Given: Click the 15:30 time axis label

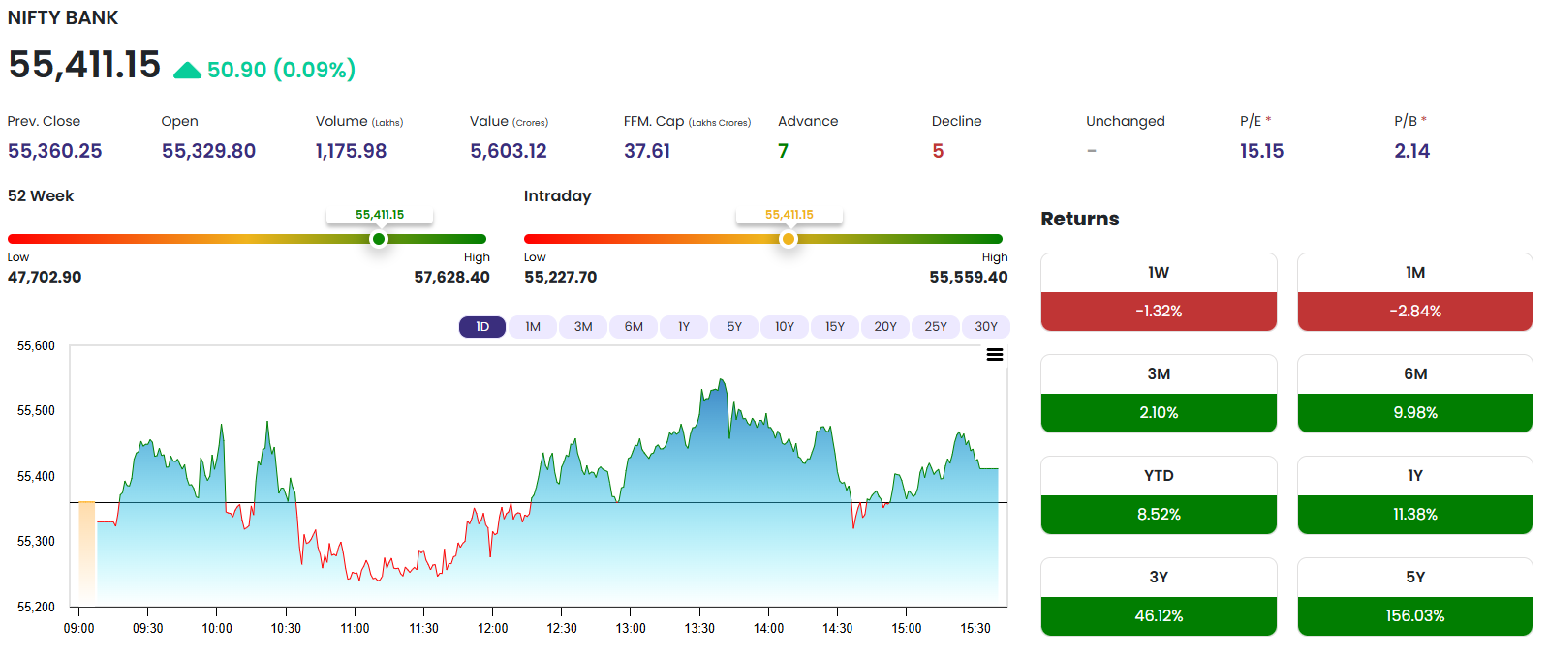Looking at the screenshot, I should point(975,629).
